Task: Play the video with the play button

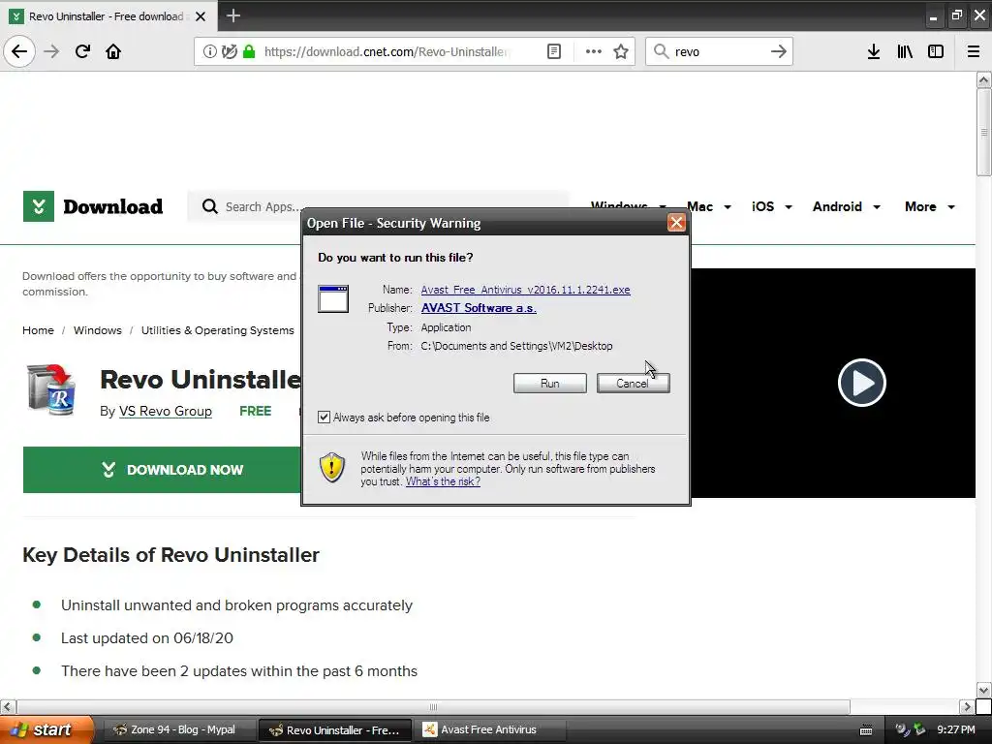Action: tap(861, 383)
